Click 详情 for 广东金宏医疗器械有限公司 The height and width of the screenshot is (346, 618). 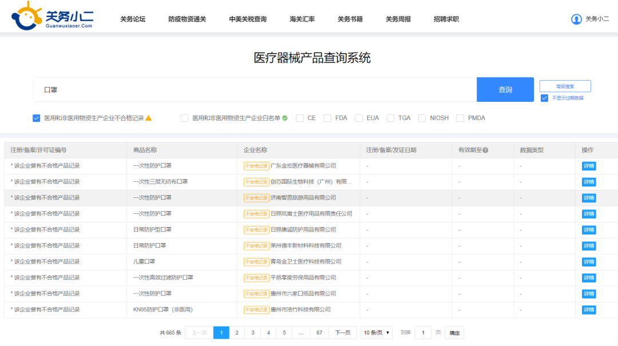[x=589, y=166]
